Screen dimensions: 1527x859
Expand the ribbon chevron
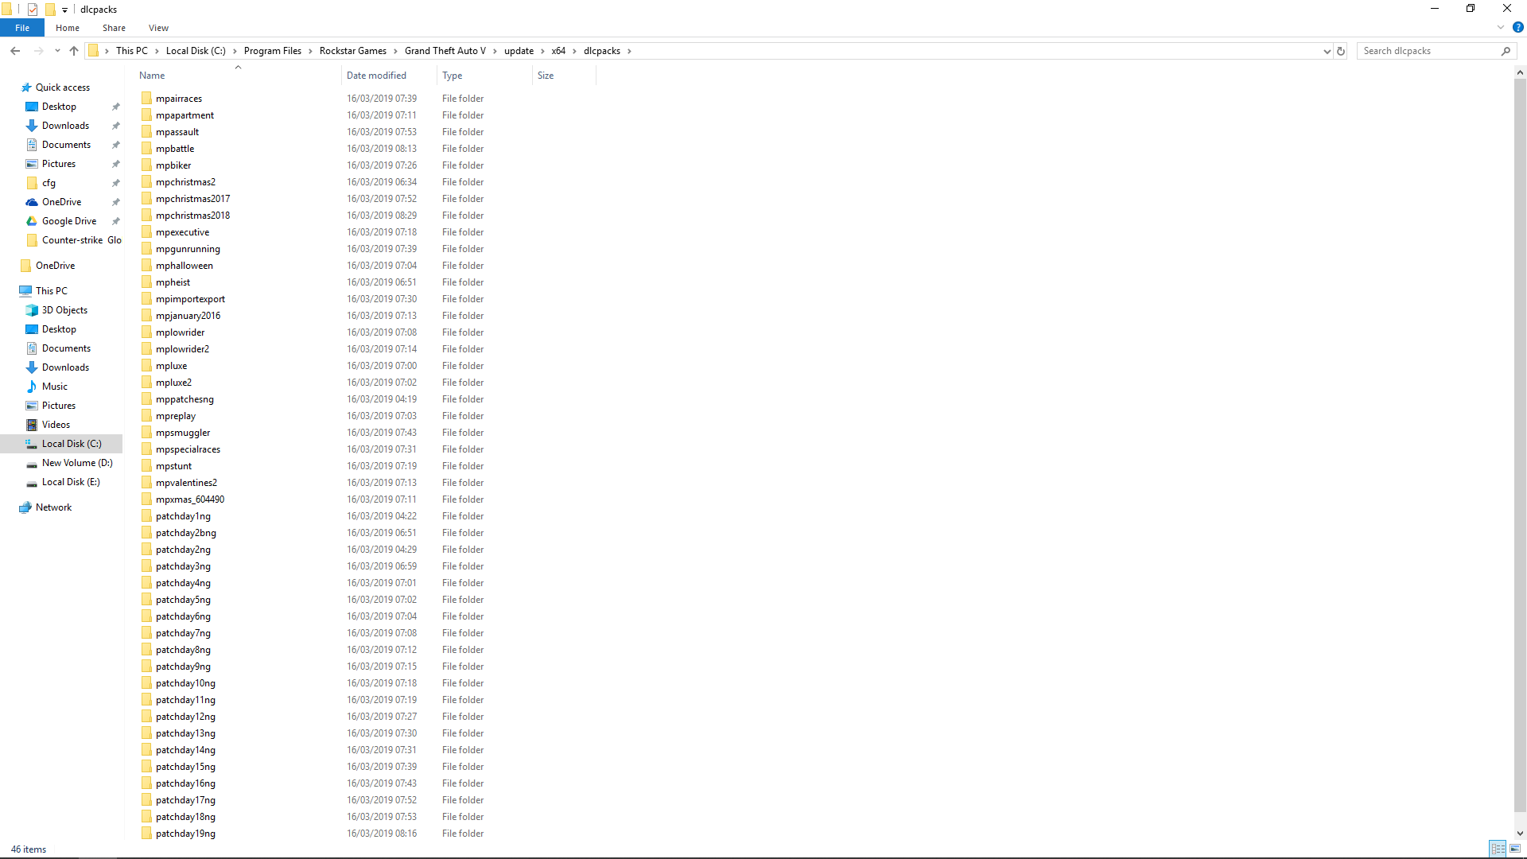1501,27
